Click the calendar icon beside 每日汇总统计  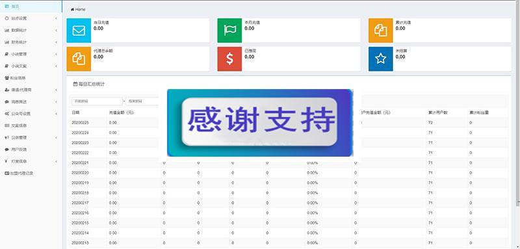75,85
